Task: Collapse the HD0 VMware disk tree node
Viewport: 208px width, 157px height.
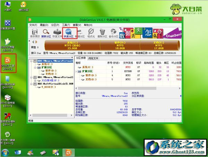Action: [31, 61]
